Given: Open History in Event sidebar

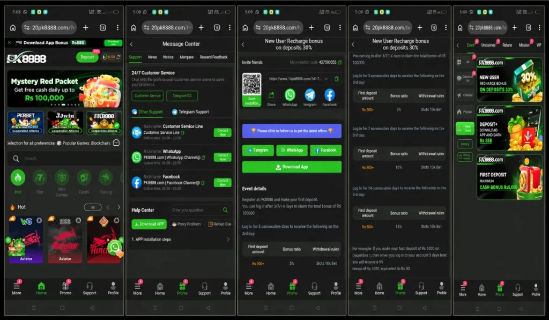Looking at the screenshot, I should coord(465,144).
